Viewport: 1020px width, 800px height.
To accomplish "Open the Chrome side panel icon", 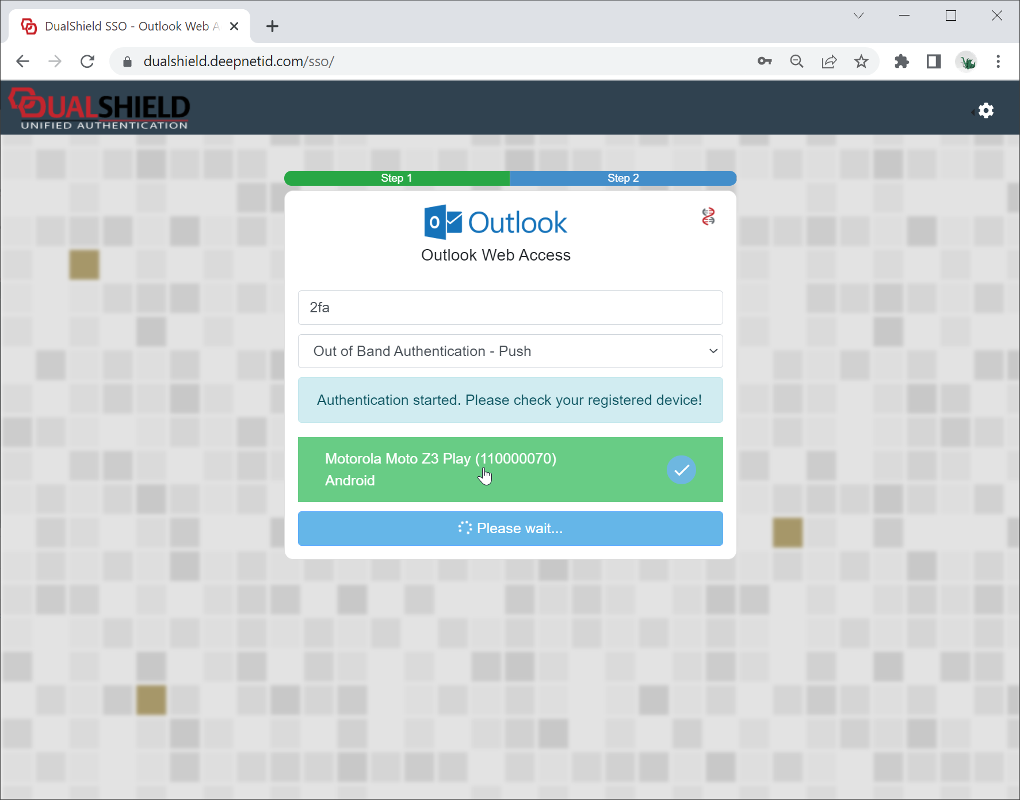I will (x=933, y=62).
